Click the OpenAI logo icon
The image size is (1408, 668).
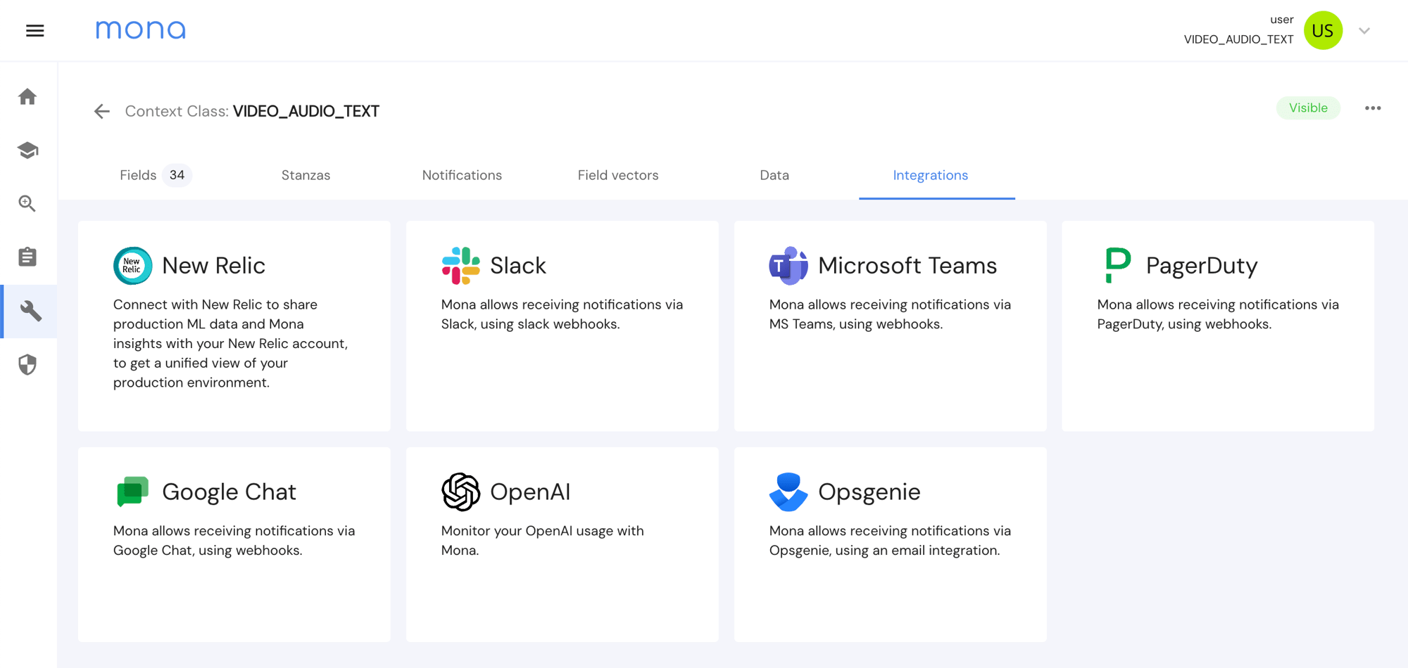(x=461, y=492)
